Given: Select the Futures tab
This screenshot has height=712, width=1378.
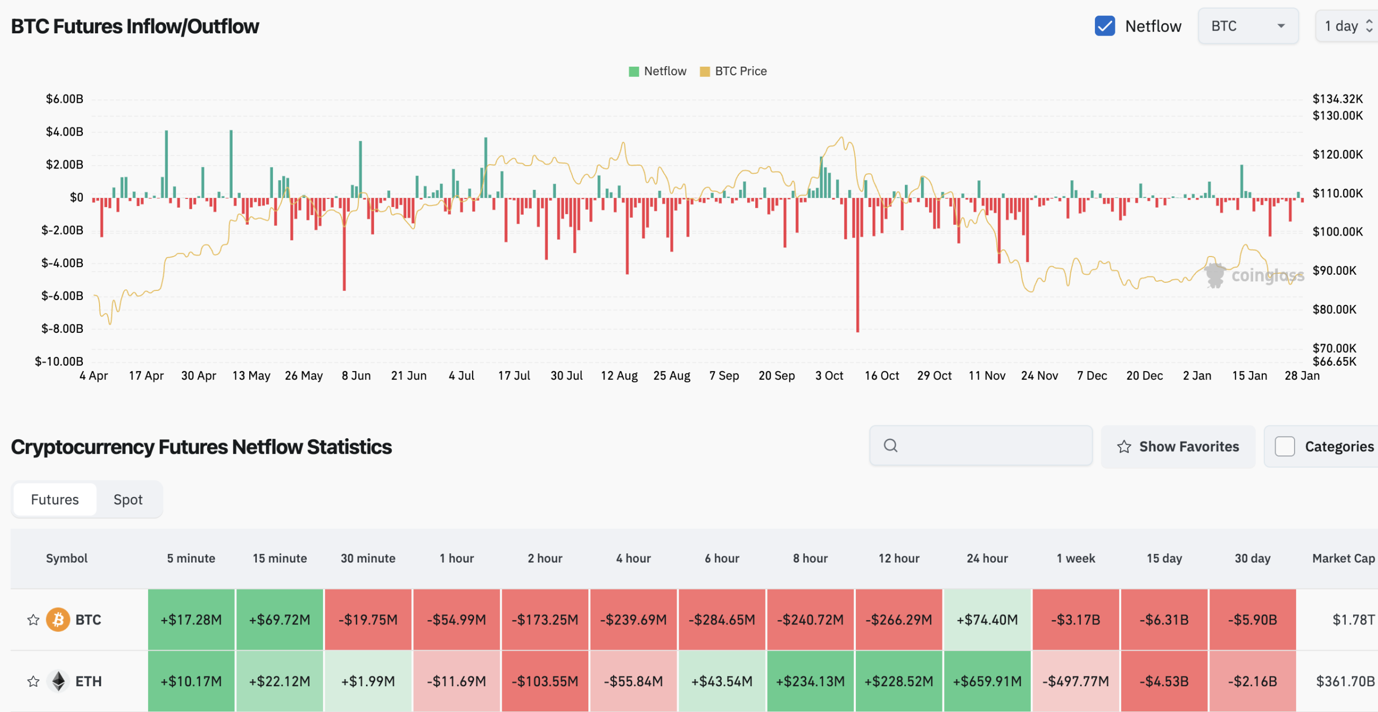Looking at the screenshot, I should coord(55,500).
